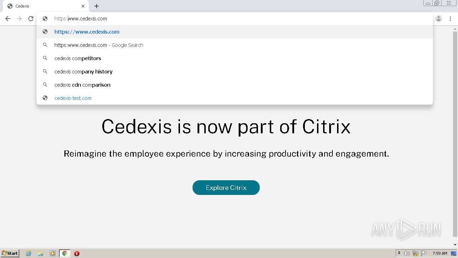458x258 pixels.
Task: Select 'cedexis company history' suggestion
Action: point(83,72)
